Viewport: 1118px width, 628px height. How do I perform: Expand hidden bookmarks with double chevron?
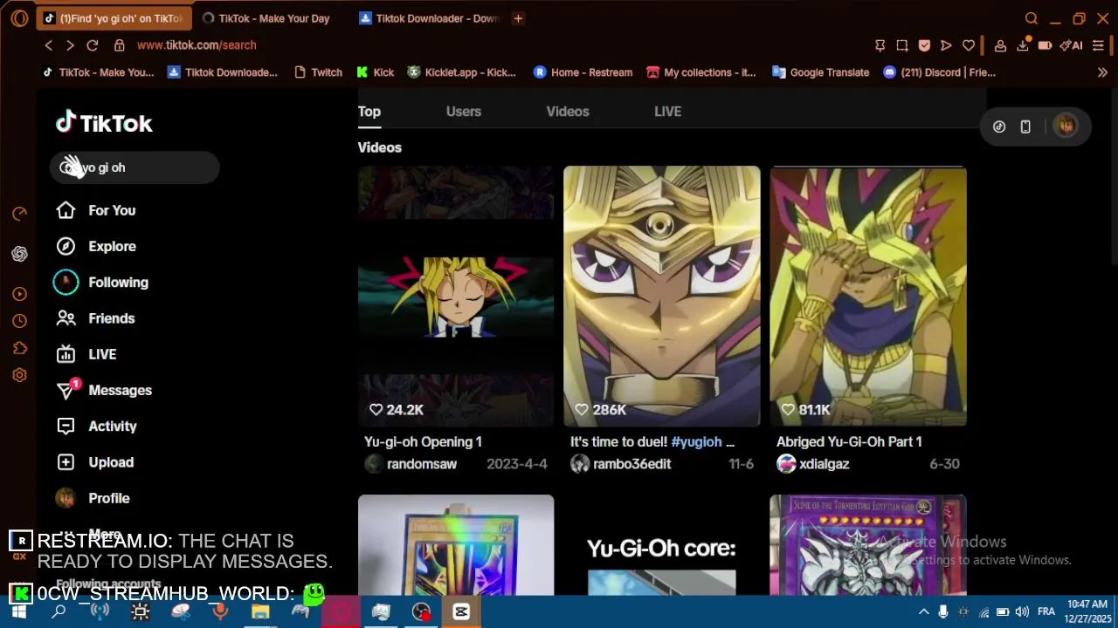(x=1102, y=72)
